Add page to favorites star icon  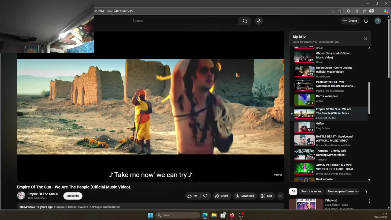[x=340, y=11]
